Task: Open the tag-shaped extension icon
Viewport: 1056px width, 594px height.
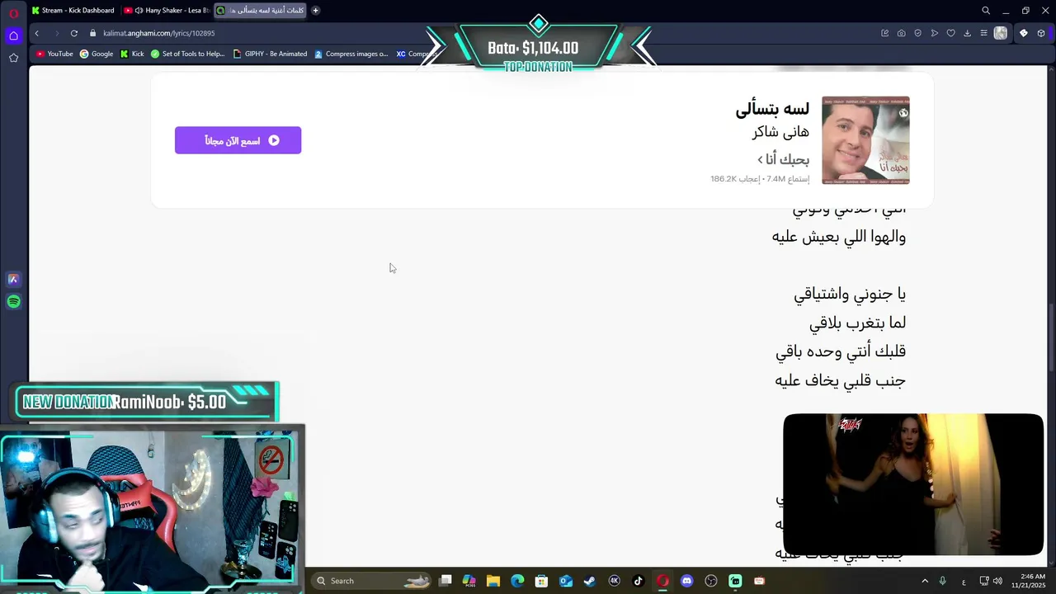Action: pyautogui.click(x=1024, y=33)
